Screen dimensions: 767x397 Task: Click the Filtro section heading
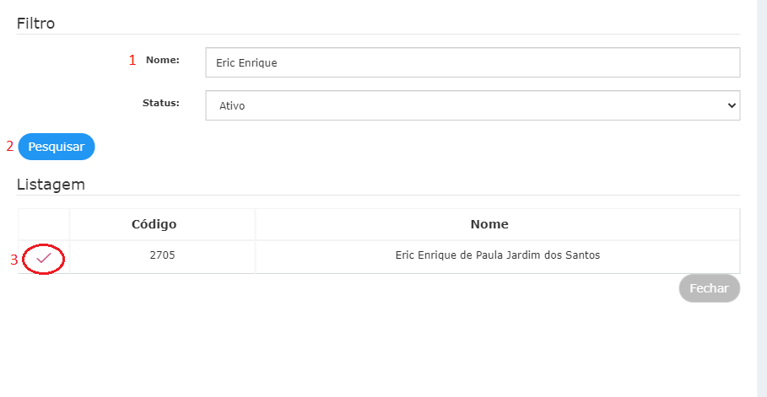click(35, 24)
